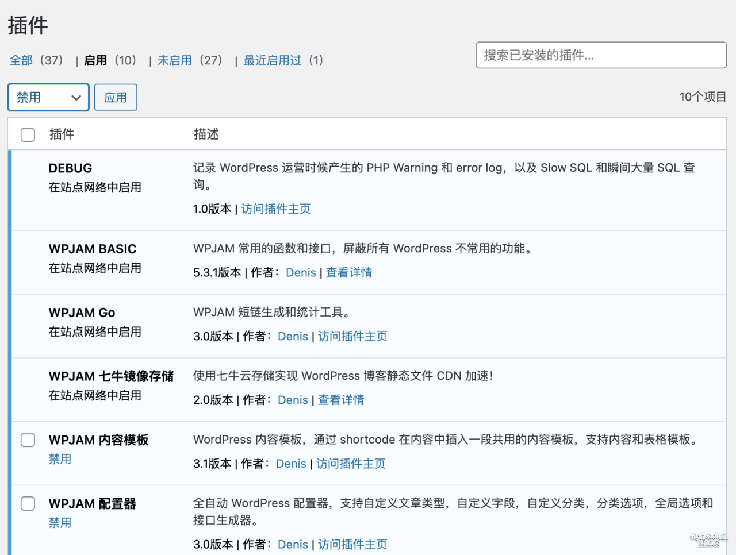The height and width of the screenshot is (555, 736).
Task: Click 禁用 under WPJAM 内容模板
Action: 60,459
